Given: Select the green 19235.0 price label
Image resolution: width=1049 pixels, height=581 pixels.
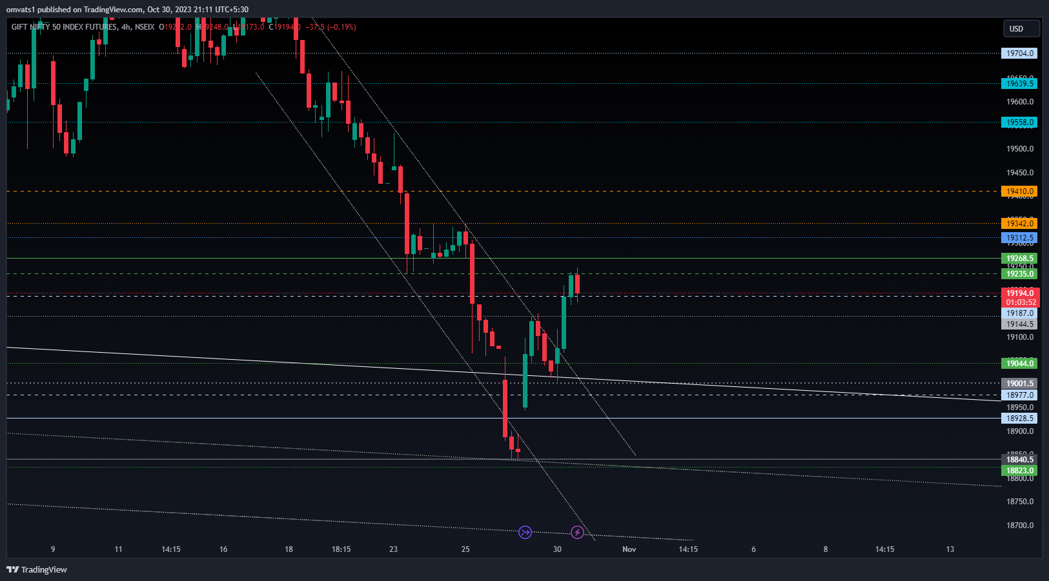Looking at the screenshot, I should tap(1020, 273).
